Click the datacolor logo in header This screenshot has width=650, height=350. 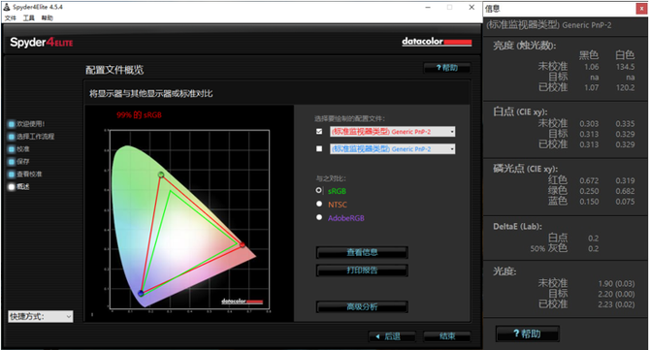click(x=437, y=42)
